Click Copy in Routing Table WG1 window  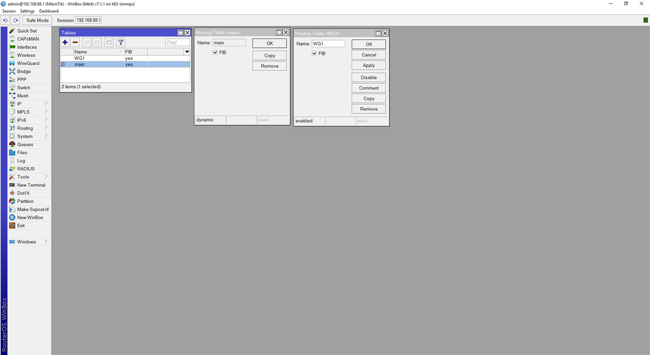369,99
